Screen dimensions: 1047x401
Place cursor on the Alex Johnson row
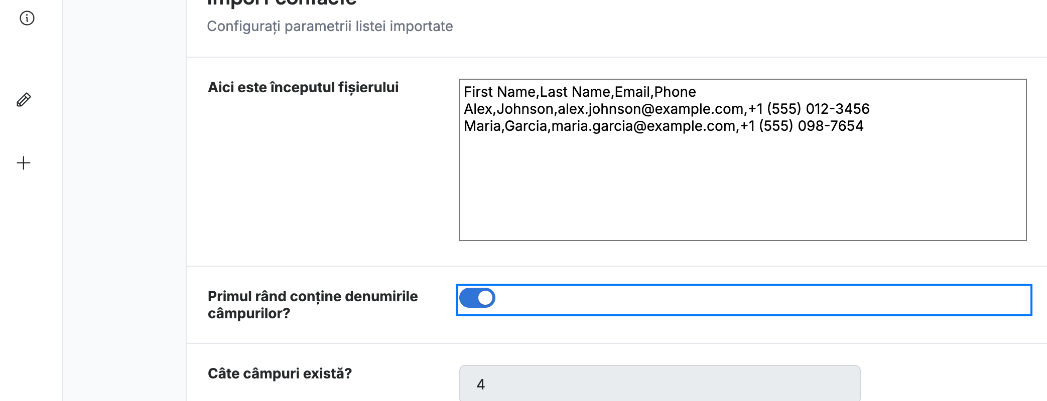pyautogui.click(x=667, y=109)
